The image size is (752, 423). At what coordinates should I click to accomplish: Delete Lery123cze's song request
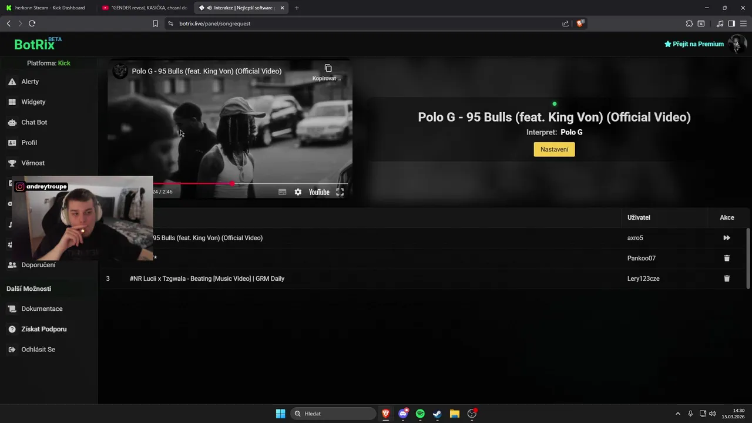[727, 278]
